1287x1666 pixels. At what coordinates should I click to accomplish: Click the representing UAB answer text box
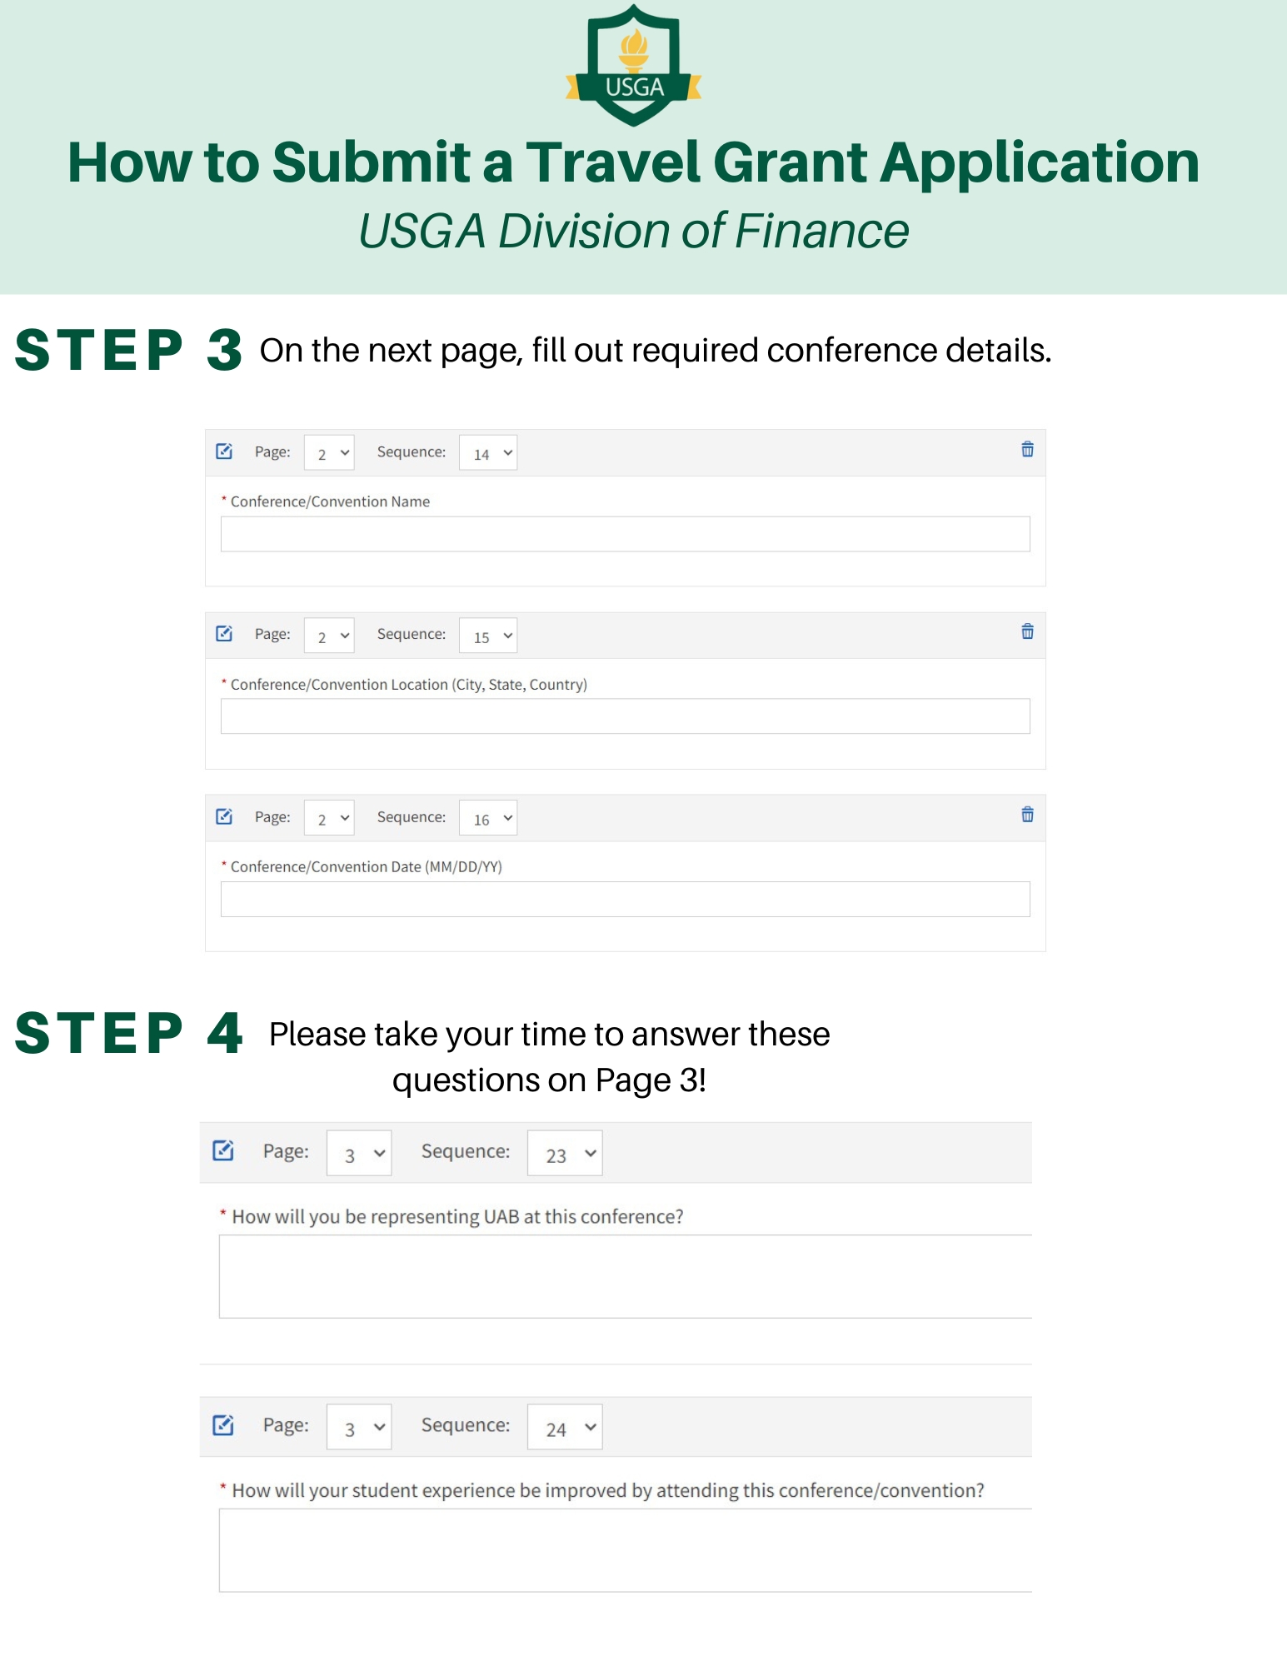click(625, 1276)
